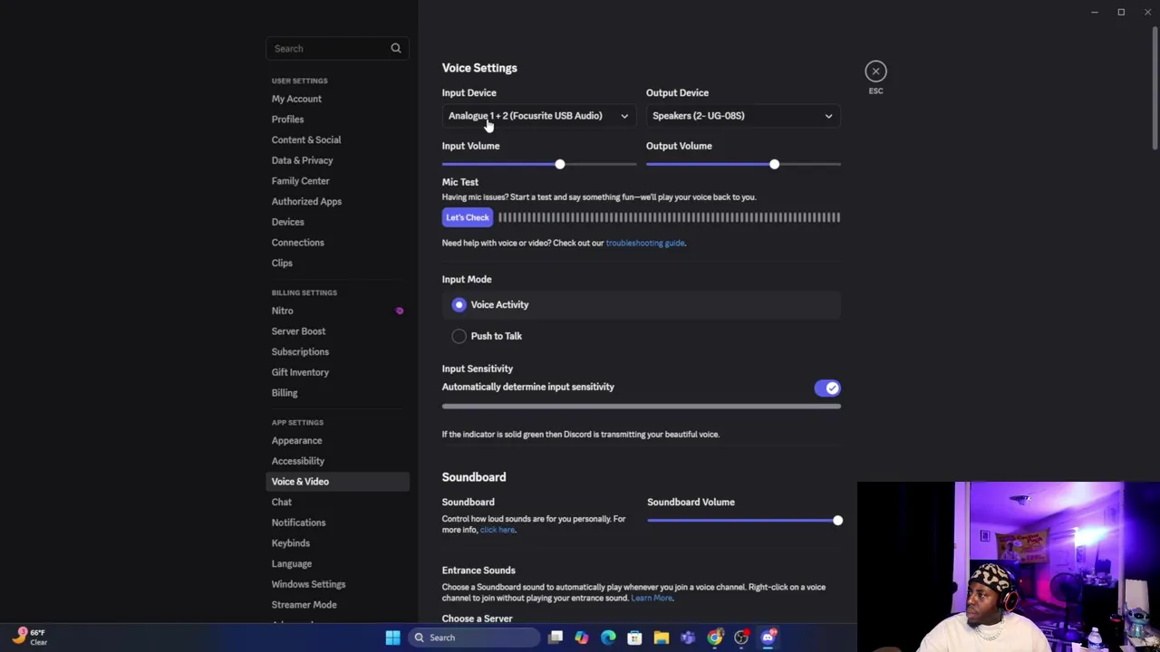Image resolution: width=1160 pixels, height=652 pixels.
Task: Open Language settings
Action: tap(291, 564)
